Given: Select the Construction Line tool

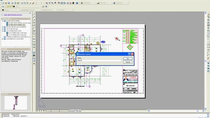Looking at the screenshot, I should 34,17.
